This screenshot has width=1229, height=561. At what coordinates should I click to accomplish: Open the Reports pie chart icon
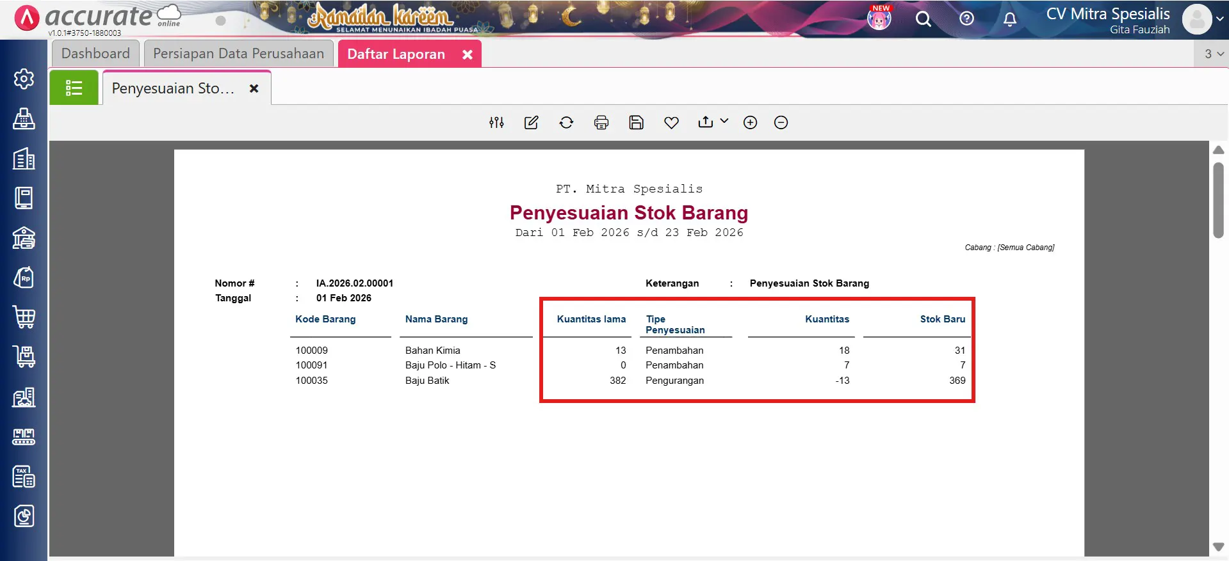point(24,516)
